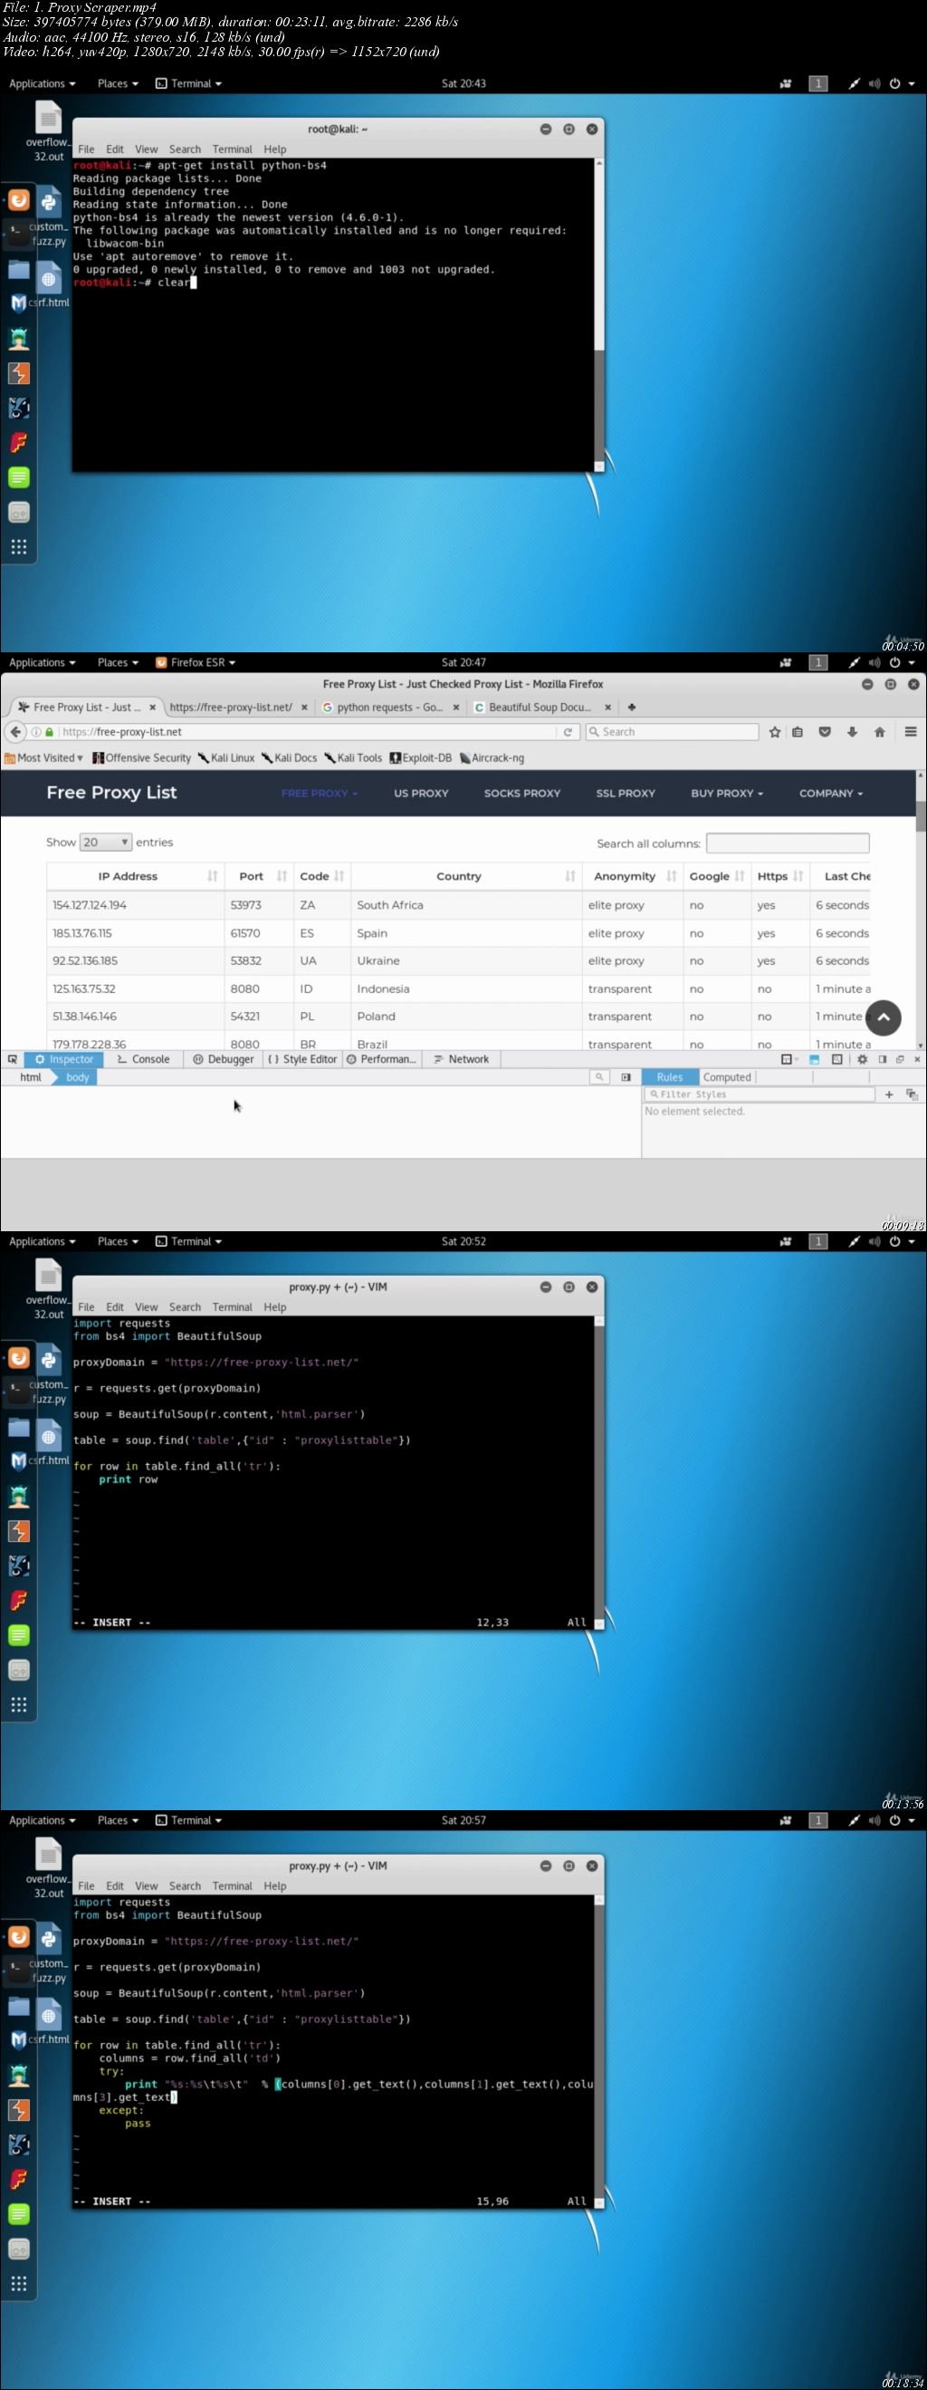
Task: Open a new Firefox tab with plus
Action: click(x=631, y=707)
